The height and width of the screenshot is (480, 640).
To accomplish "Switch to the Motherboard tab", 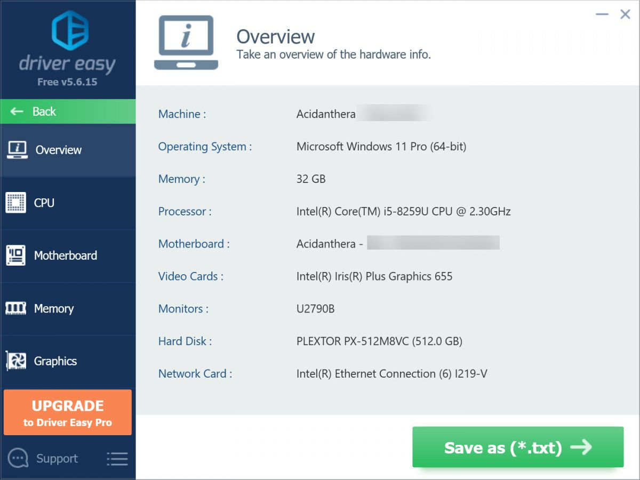I will pos(68,255).
